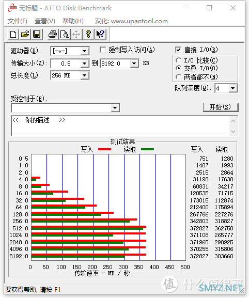
Task: Select 两者都不 radio option
Action: coord(178,77)
